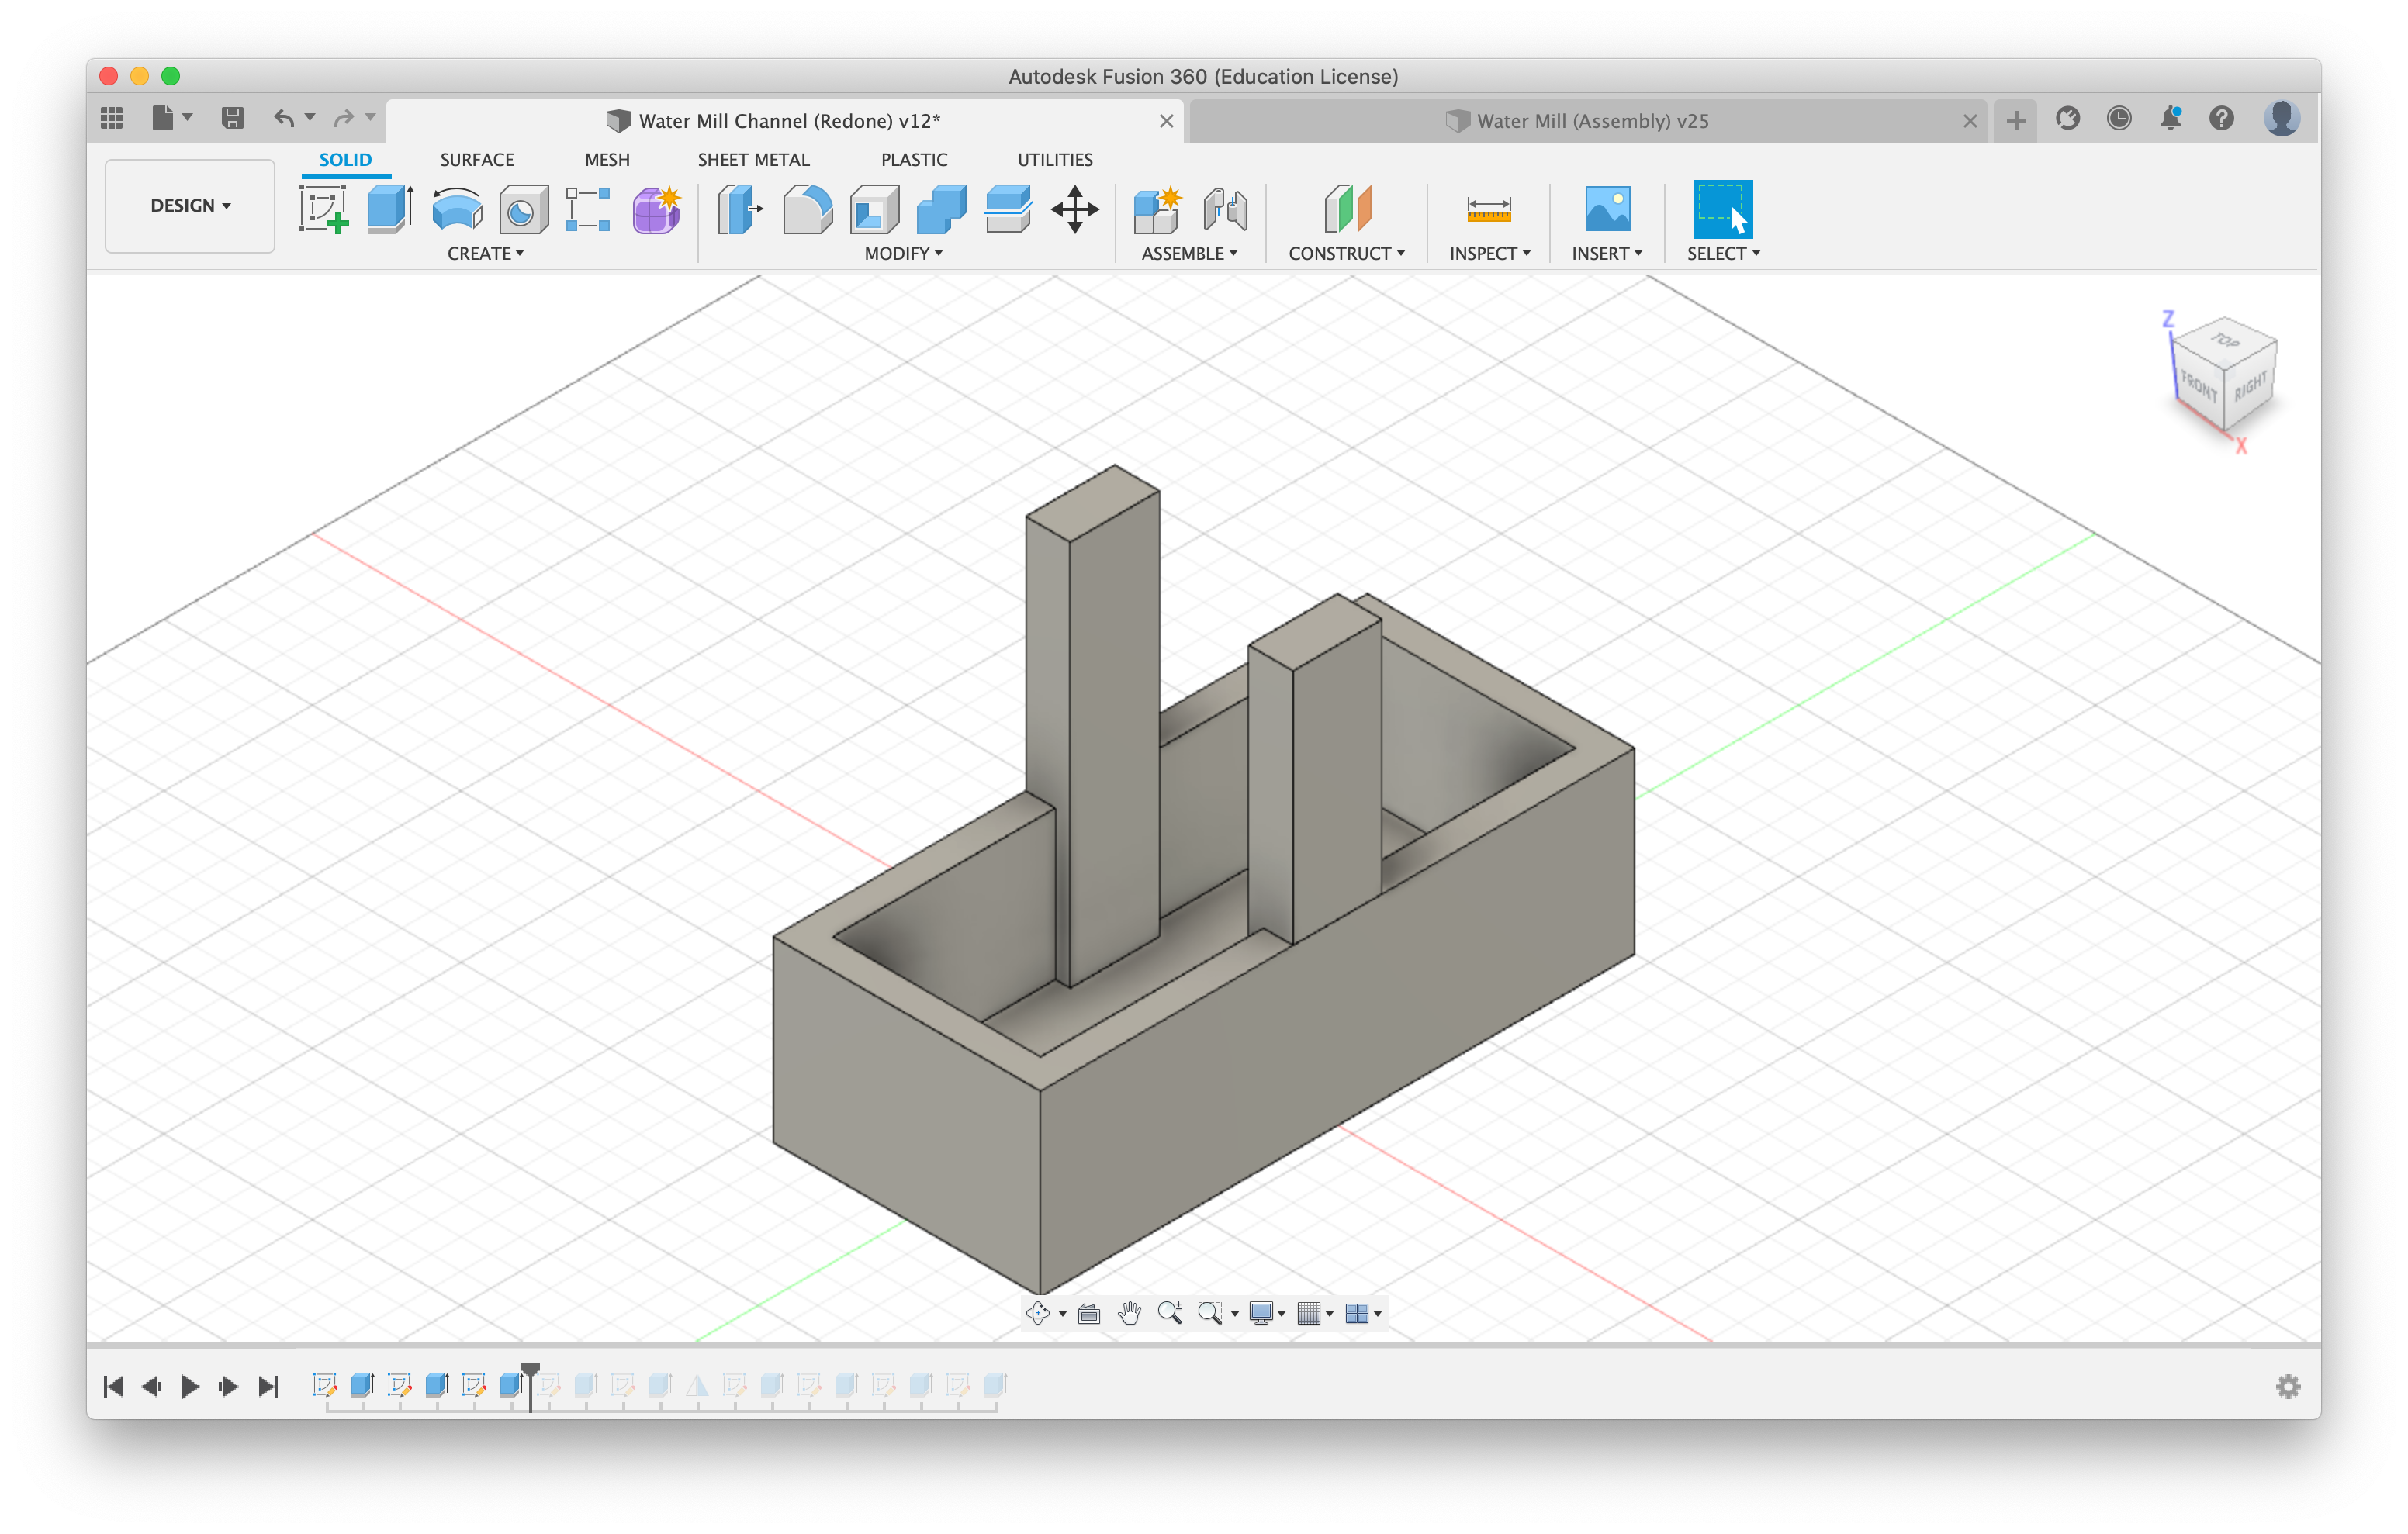Select the Fillet modify tool icon
The height and width of the screenshot is (1534, 2408).
pos(809,211)
